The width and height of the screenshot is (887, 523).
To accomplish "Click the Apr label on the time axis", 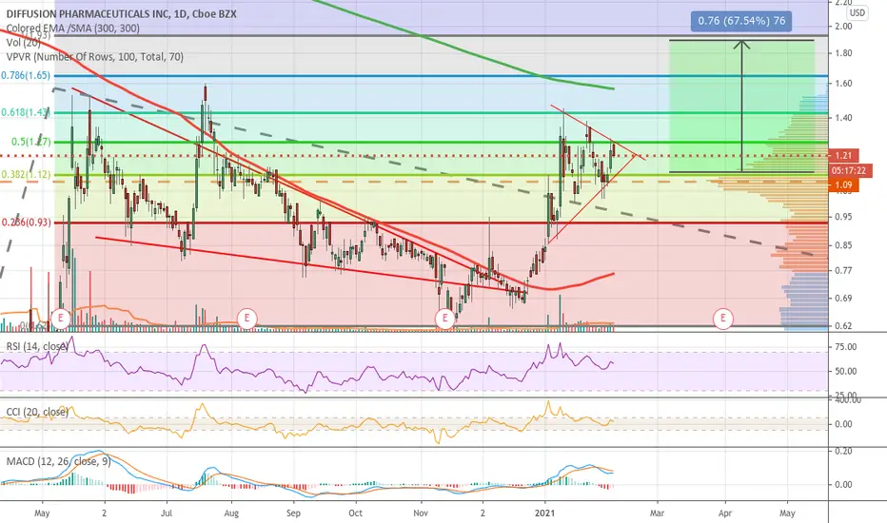I will tap(724, 513).
